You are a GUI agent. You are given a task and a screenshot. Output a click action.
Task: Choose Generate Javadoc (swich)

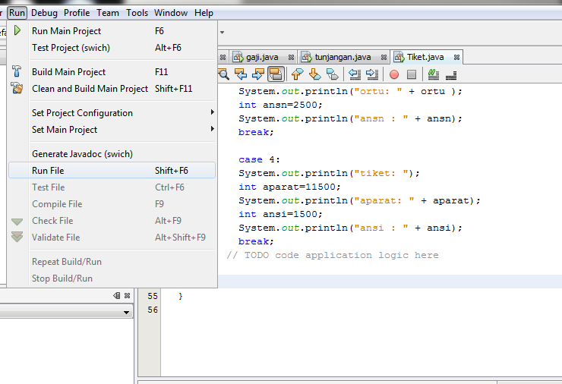(x=112, y=153)
